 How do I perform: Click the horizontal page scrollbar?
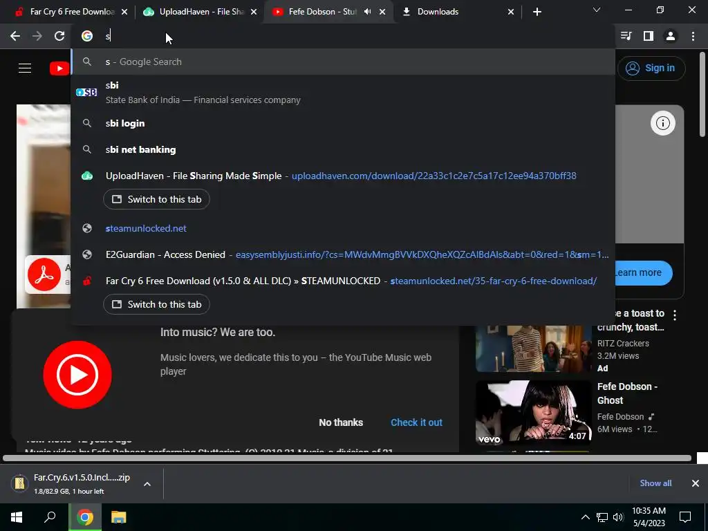(347, 458)
